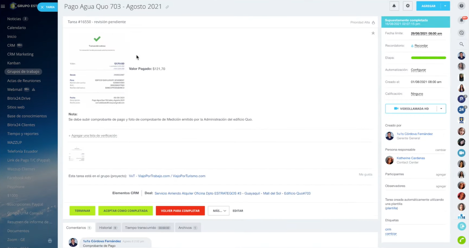Click the red 'VOLVER PARA COMPLETAR' button
The image size is (469, 248).
click(180, 211)
